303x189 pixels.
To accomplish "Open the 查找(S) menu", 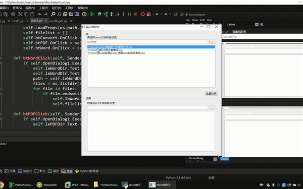I will 17,8.
